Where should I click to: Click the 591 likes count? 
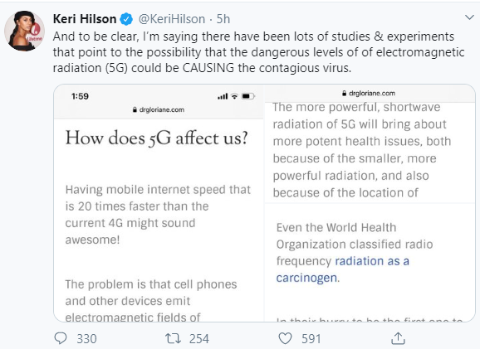[x=311, y=338]
